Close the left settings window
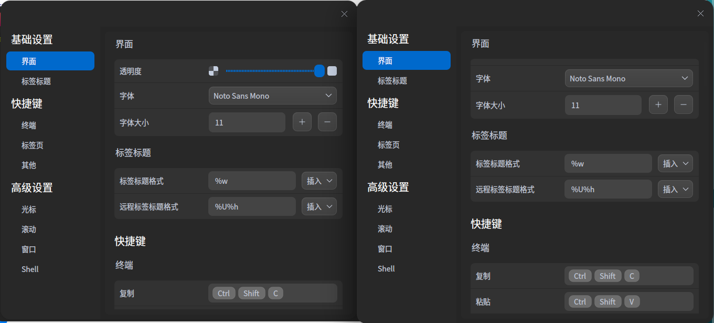 click(344, 14)
